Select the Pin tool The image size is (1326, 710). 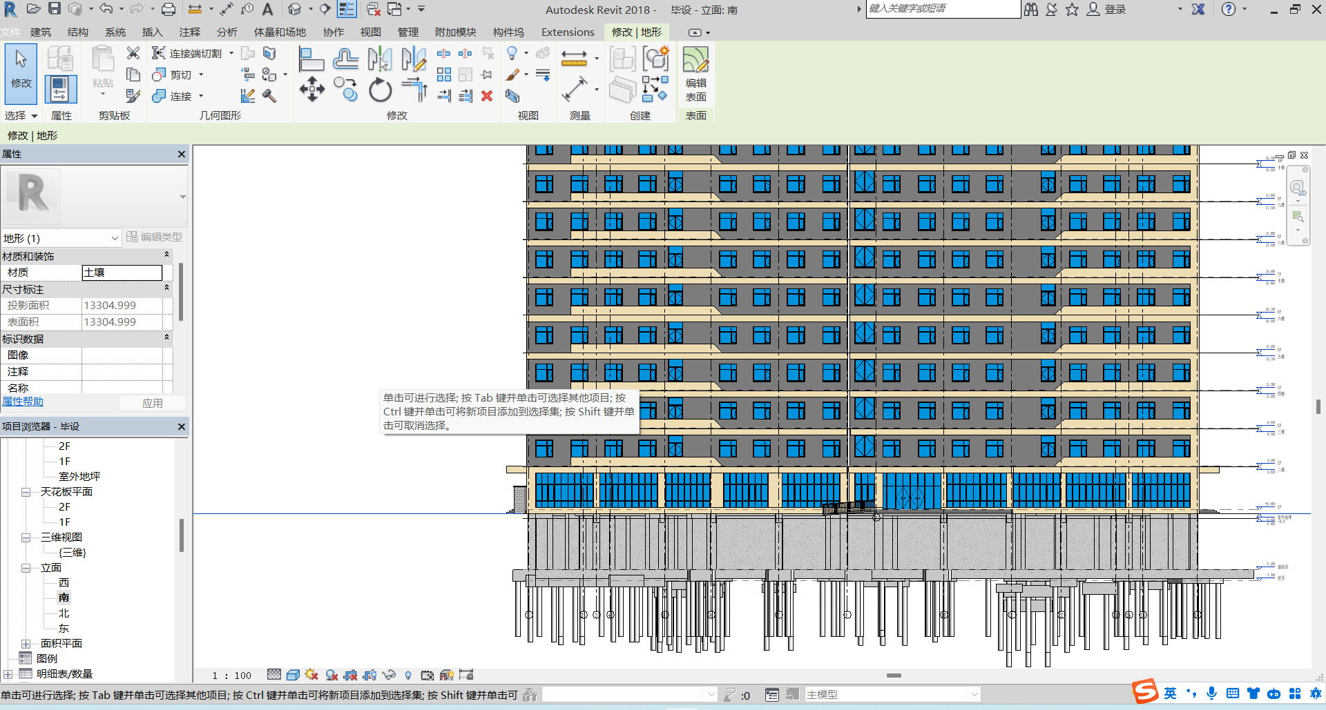[x=487, y=75]
